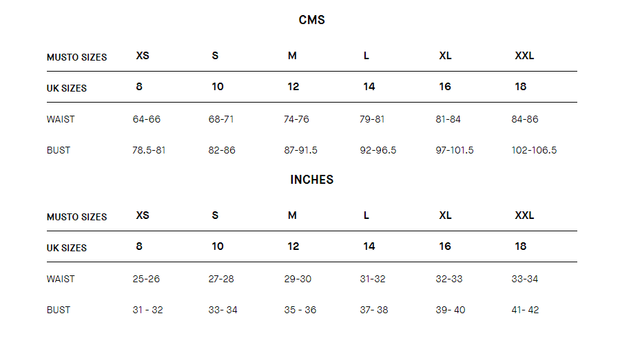Click waist value 25-26 in inches
Screen dimensions: 620x338
point(146,279)
